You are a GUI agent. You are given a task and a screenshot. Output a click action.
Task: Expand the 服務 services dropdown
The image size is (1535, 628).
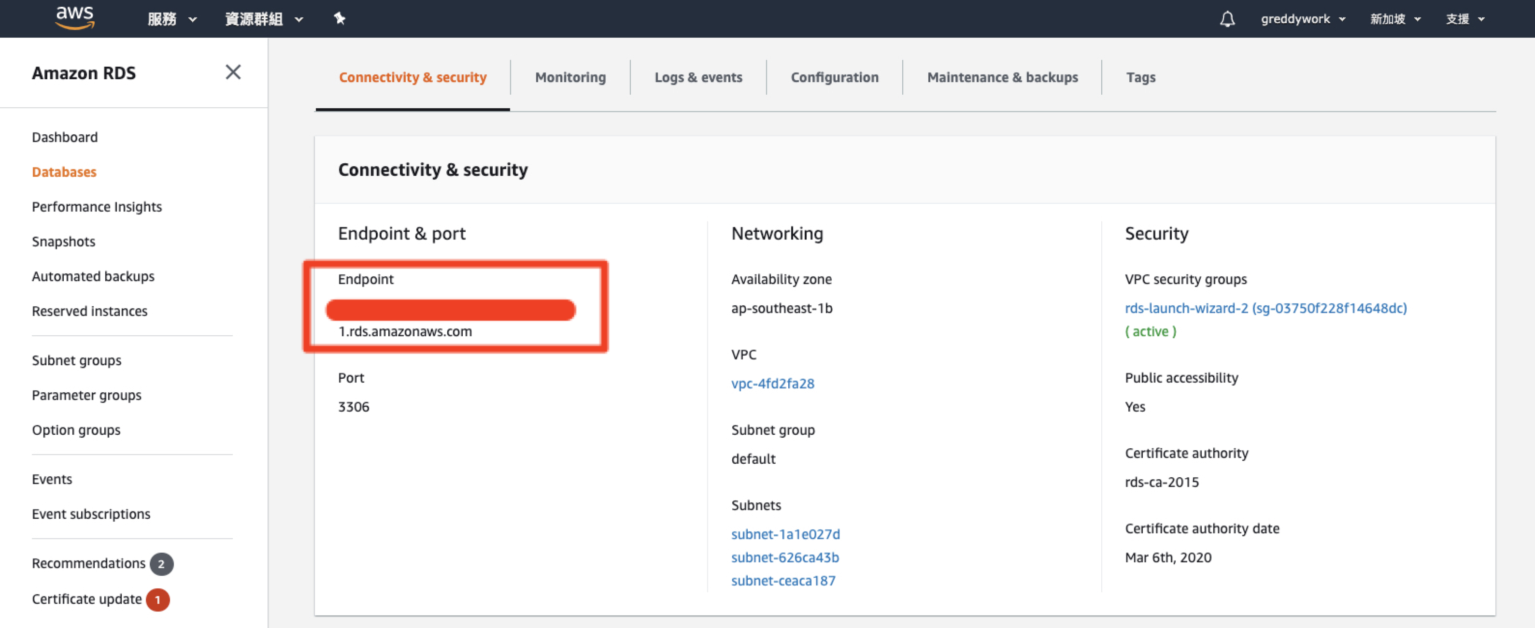[x=171, y=19]
